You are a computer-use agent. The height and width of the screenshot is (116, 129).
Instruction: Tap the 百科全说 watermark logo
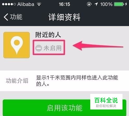(106, 100)
